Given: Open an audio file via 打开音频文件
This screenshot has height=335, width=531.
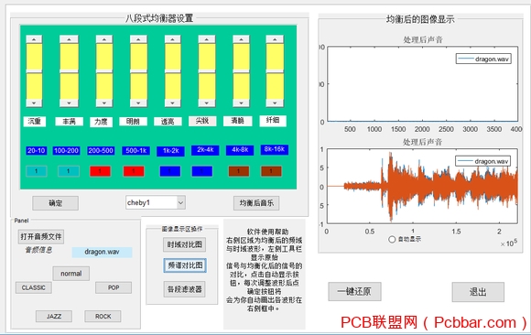Looking at the screenshot, I should tap(41, 236).
